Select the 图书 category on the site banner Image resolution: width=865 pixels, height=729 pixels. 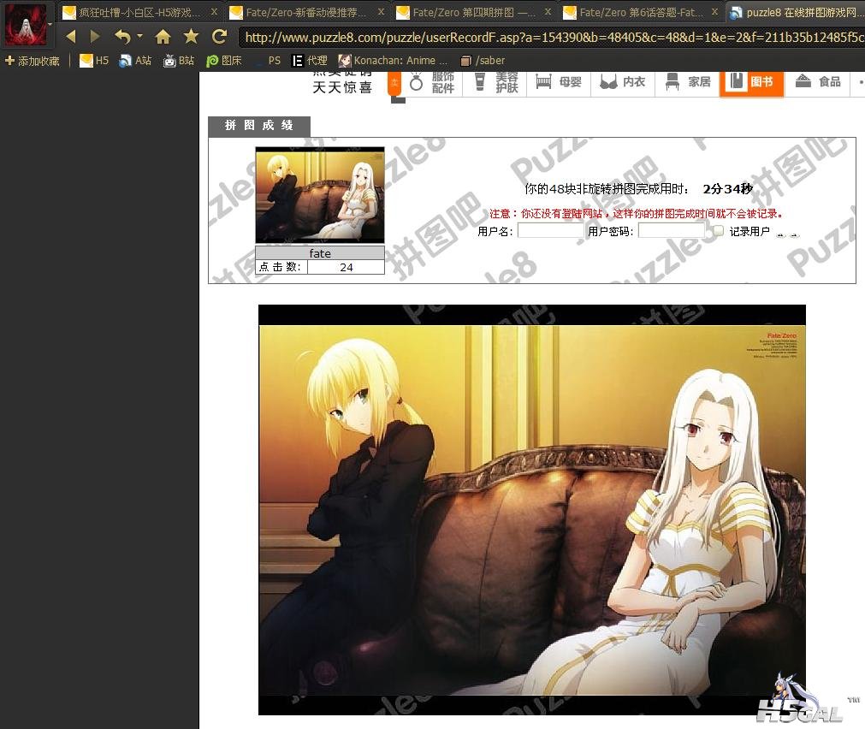point(751,82)
